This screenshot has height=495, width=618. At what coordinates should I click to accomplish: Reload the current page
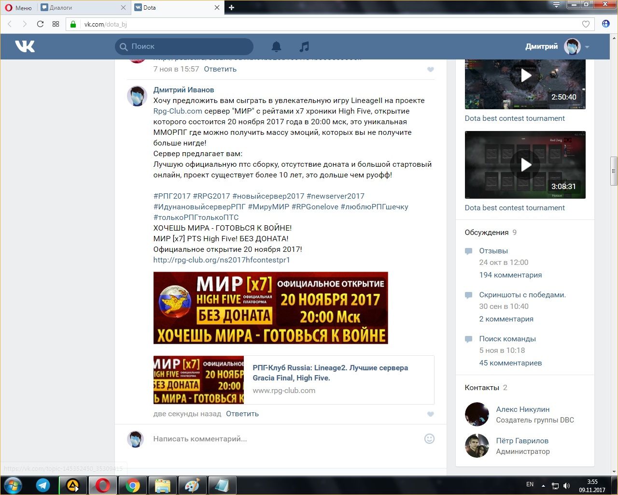[41, 24]
